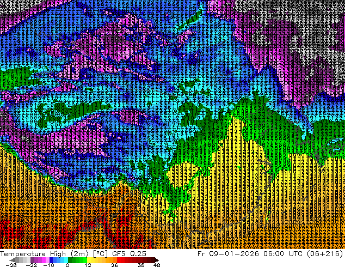Click the '-28' legend scale value
This screenshot has width=345, height=267.
point(11,265)
